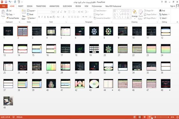Image resolution: width=179 pixels, height=119 pixels.
Task: Open PowerPoint Help question mark icon
Action: click(162, 2)
